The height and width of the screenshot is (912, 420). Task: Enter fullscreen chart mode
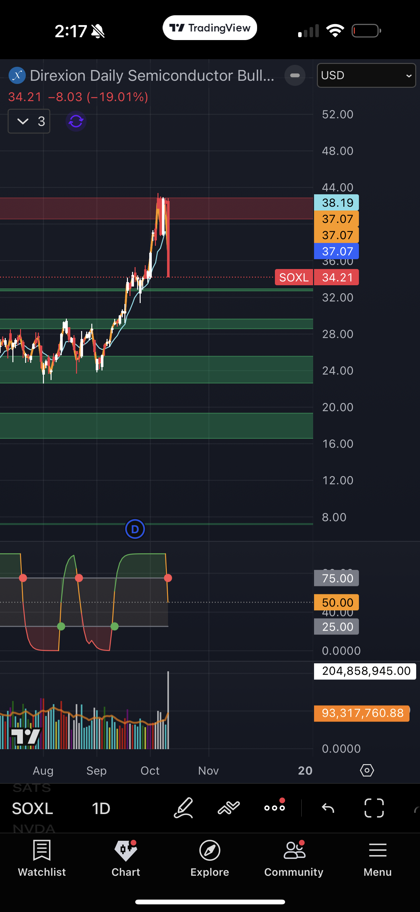pyautogui.click(x=374, y=808)
